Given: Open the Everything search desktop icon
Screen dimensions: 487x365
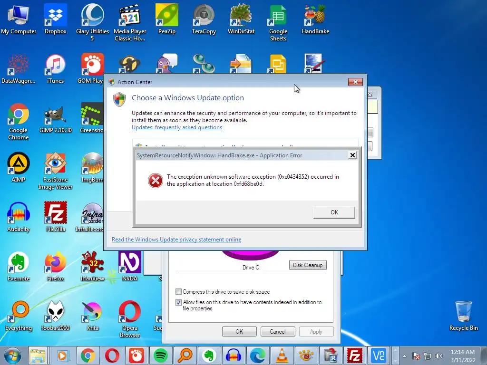Looking at the screenshot, I should [x=19, y=316].
